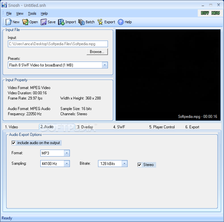Switch to the 6. Export tab
The width and height of the screenshot is (224, 222).
[192, 127]
